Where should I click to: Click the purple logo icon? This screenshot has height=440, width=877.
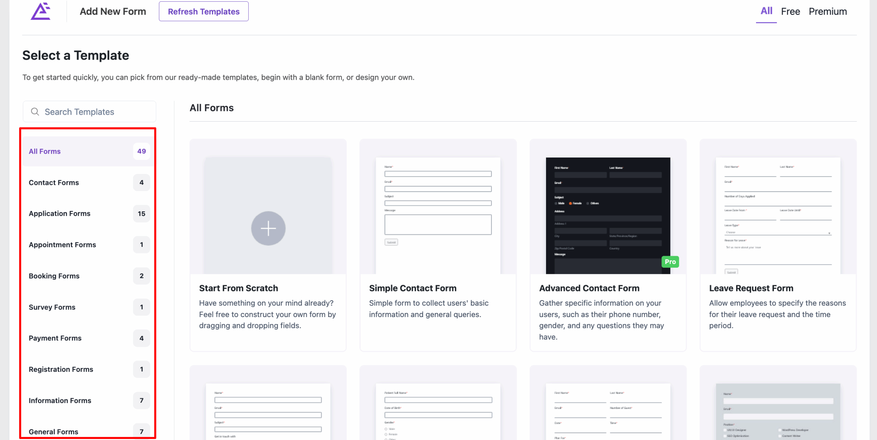tap(40, 11)
